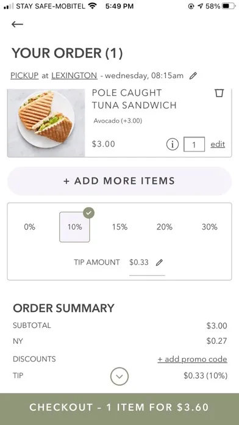The height and width of the screenshot is (425, 239).
Task: Open item info circle icon
Action: [x=173, y=144]
